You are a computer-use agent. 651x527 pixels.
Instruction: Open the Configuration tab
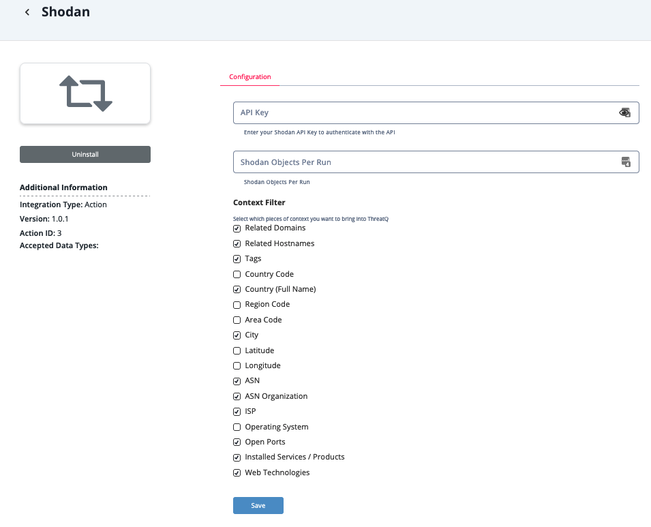250,77
